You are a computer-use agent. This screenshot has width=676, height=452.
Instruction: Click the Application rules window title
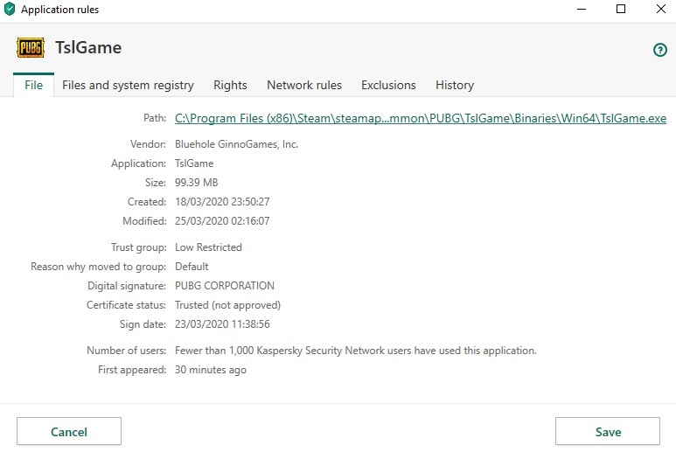click(60, 10)
